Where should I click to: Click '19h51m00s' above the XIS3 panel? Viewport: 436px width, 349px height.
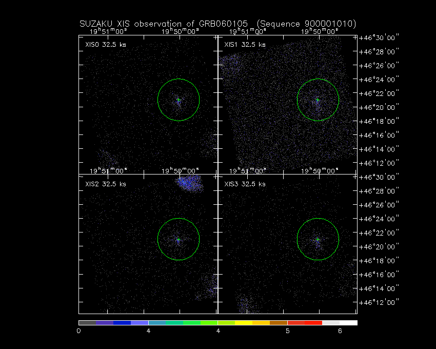pos(247,170)
